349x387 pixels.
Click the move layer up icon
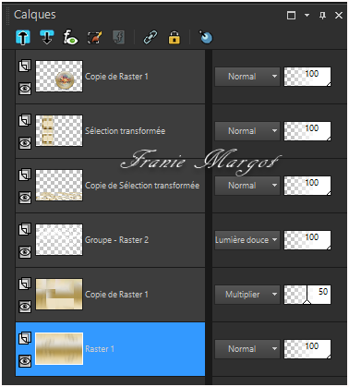pos(23,38)
